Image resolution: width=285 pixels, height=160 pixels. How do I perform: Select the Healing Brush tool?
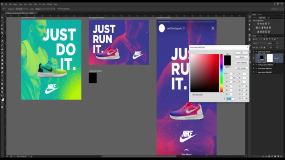[x=2, y=41]
